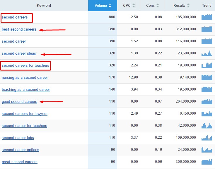The width and height of the screenshot is (215, 169).
Task: View trend chart for 'great second careers'
Action: click(x=207, y=162)
